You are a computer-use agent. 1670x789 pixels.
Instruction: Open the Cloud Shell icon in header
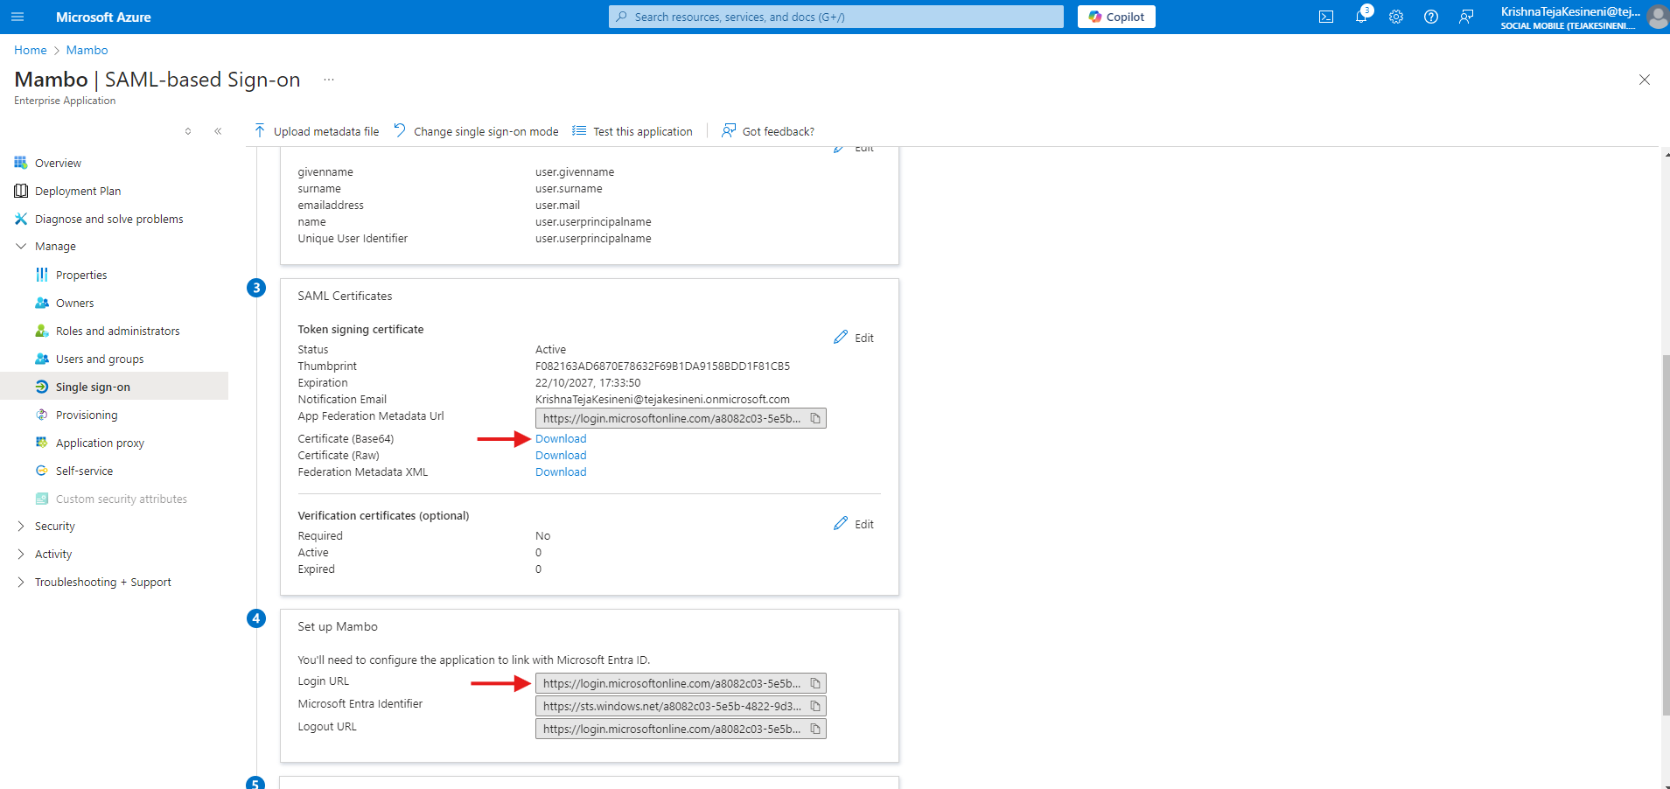coord(1326,17)
